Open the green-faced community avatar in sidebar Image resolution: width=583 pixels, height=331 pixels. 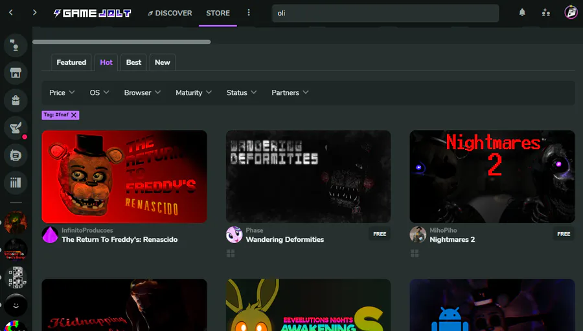click(16, 222)
